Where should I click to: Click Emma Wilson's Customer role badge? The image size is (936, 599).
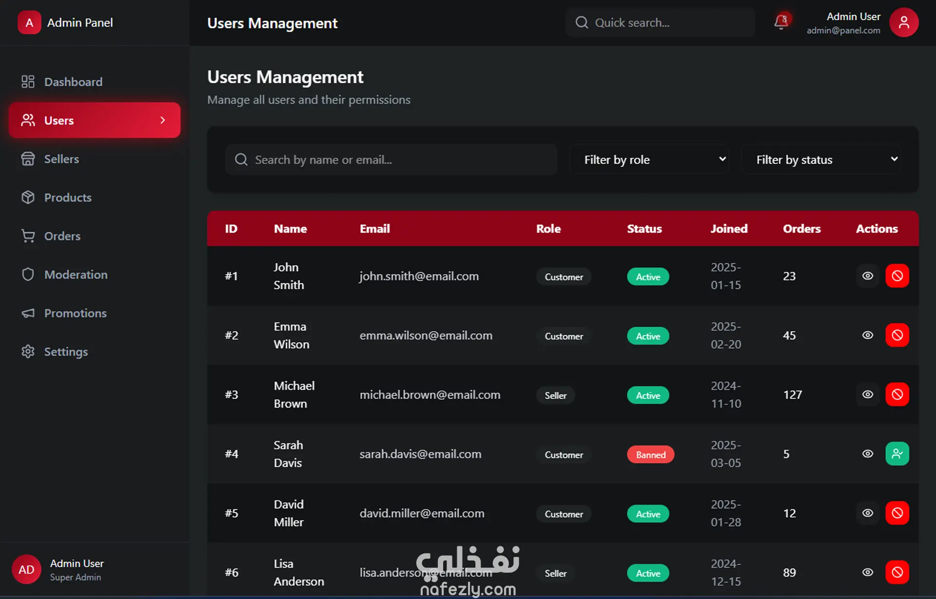(x=564, y=336)
